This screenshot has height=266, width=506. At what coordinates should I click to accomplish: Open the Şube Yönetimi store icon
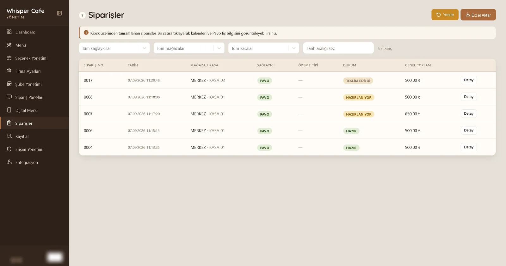pyautogui.click(x=9, y=84)
